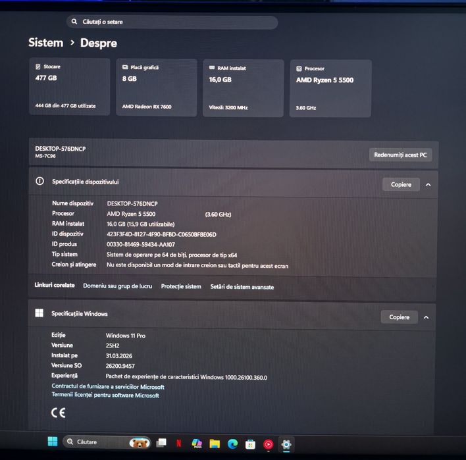Open Termenii licenței pentru software Microsoft
Viewport: 466px width, 460px height.
[105, 395]
